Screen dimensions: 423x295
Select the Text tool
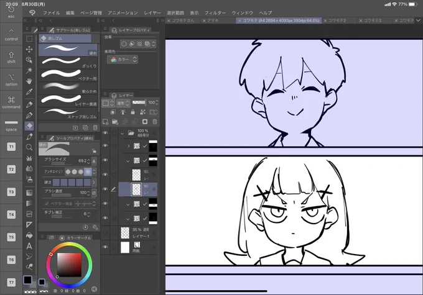pos(29,246)
